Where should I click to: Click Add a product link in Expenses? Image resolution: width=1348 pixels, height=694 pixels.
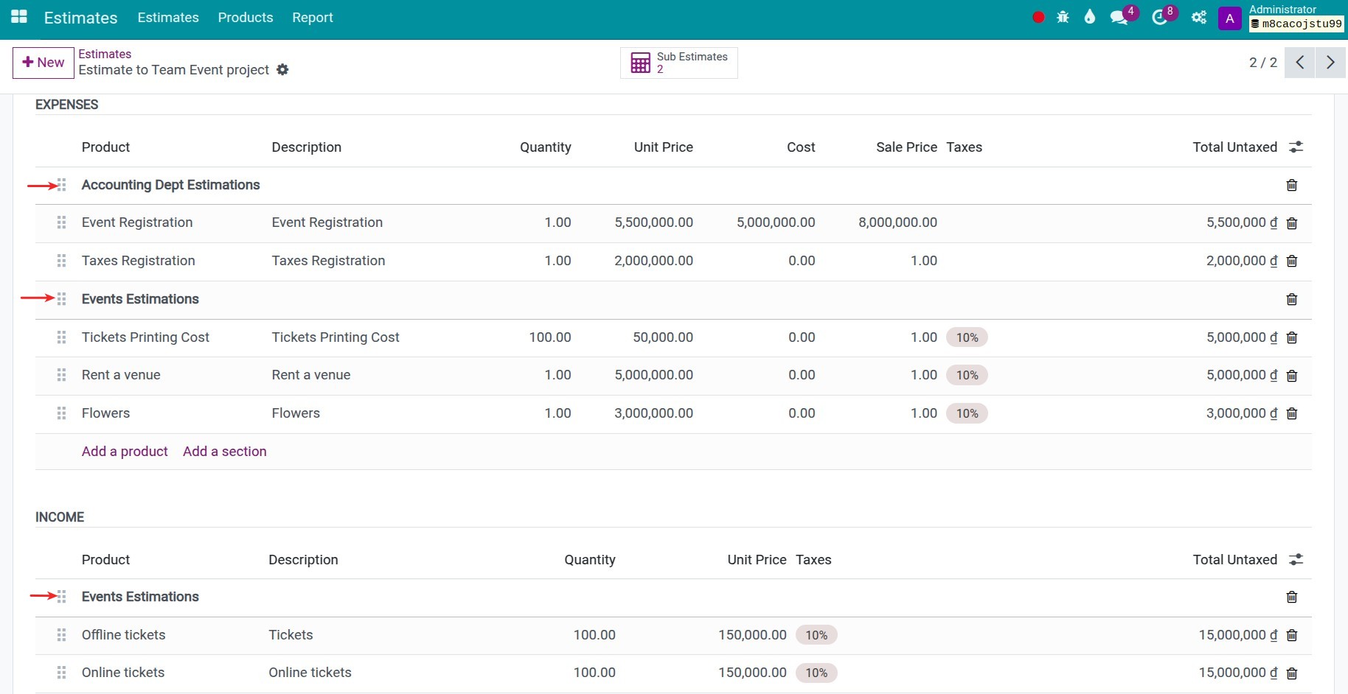(125, 452)
